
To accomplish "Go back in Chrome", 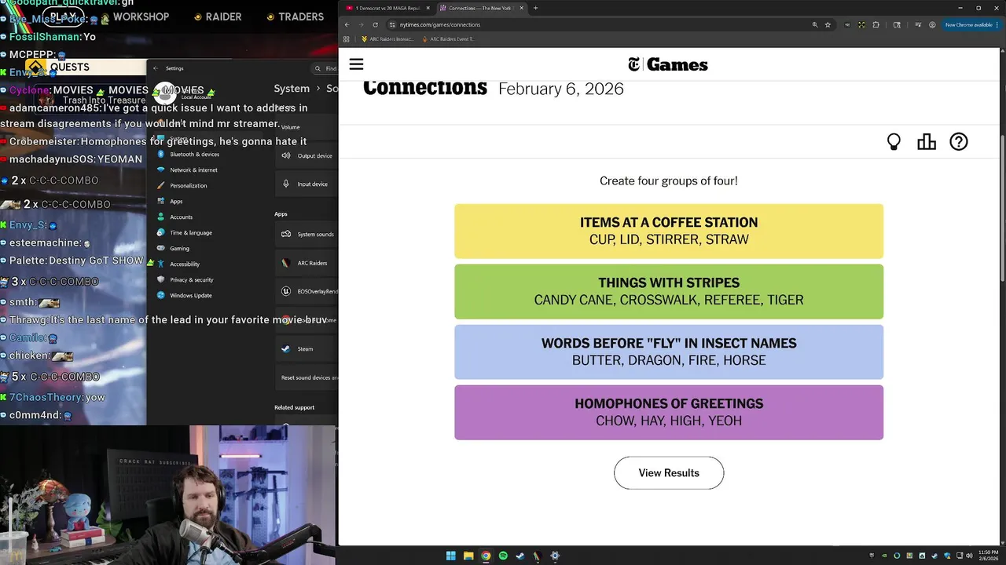I will click(347, 24).
